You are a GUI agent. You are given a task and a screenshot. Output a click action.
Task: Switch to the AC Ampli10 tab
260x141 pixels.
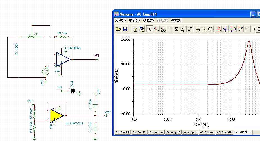(x=224, y=132)
